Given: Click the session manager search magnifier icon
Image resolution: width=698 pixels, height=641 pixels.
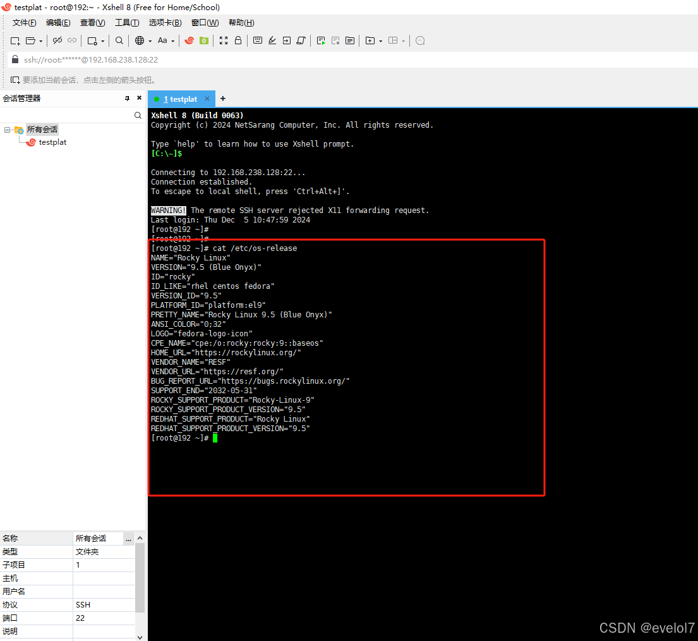Looking at the screenshot, I should pos(138,116).
